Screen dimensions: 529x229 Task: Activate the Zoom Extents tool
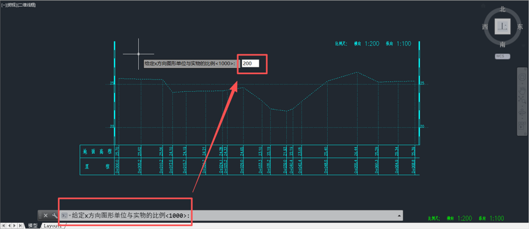tap(523, 100)
